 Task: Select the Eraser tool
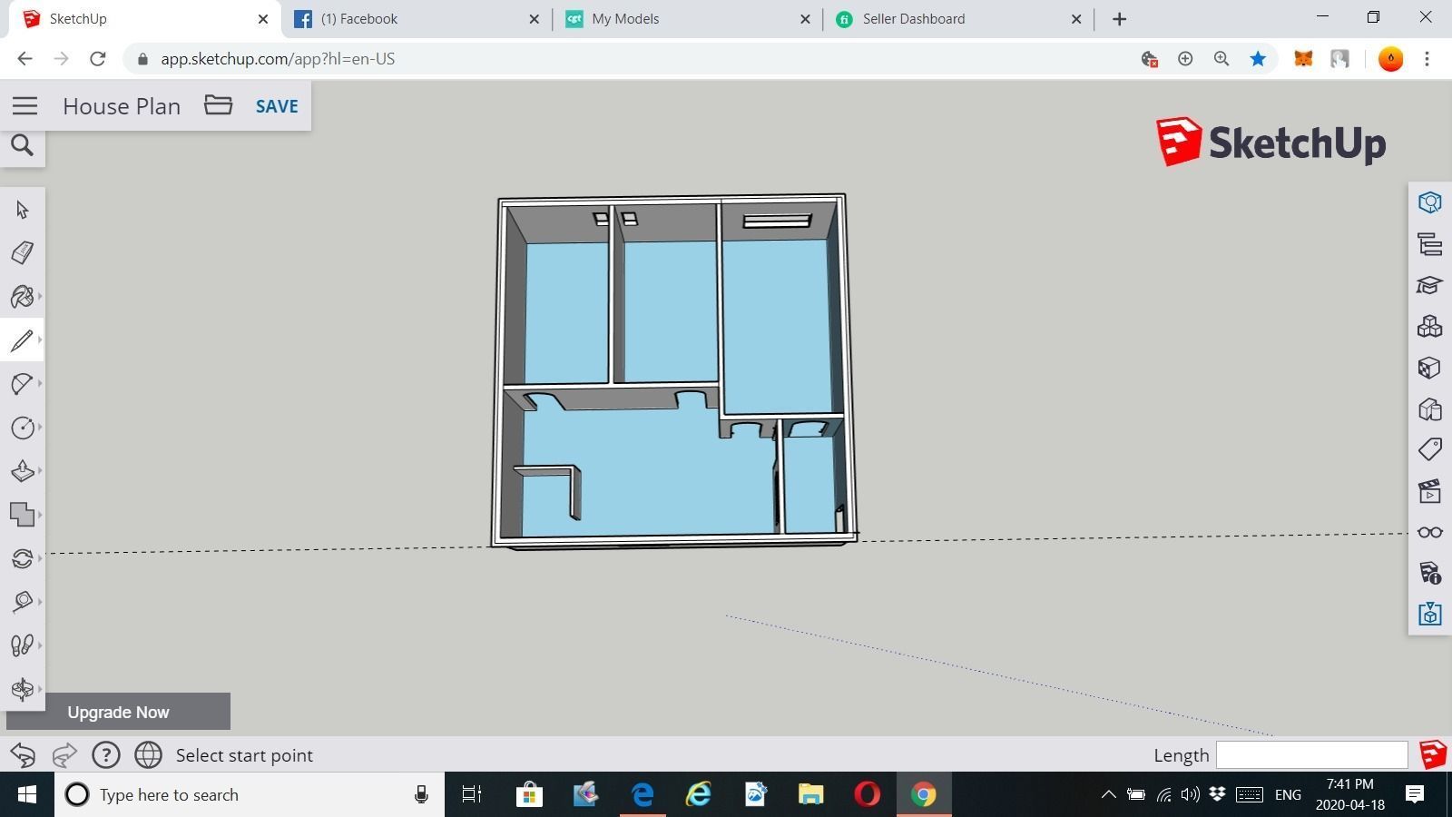[23, 252]
